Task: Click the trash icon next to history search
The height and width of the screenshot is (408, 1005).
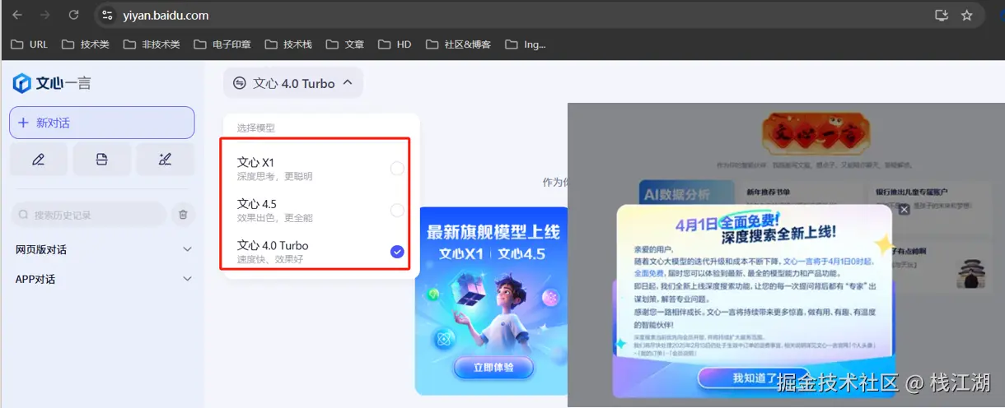Action: tap(183, 215)
